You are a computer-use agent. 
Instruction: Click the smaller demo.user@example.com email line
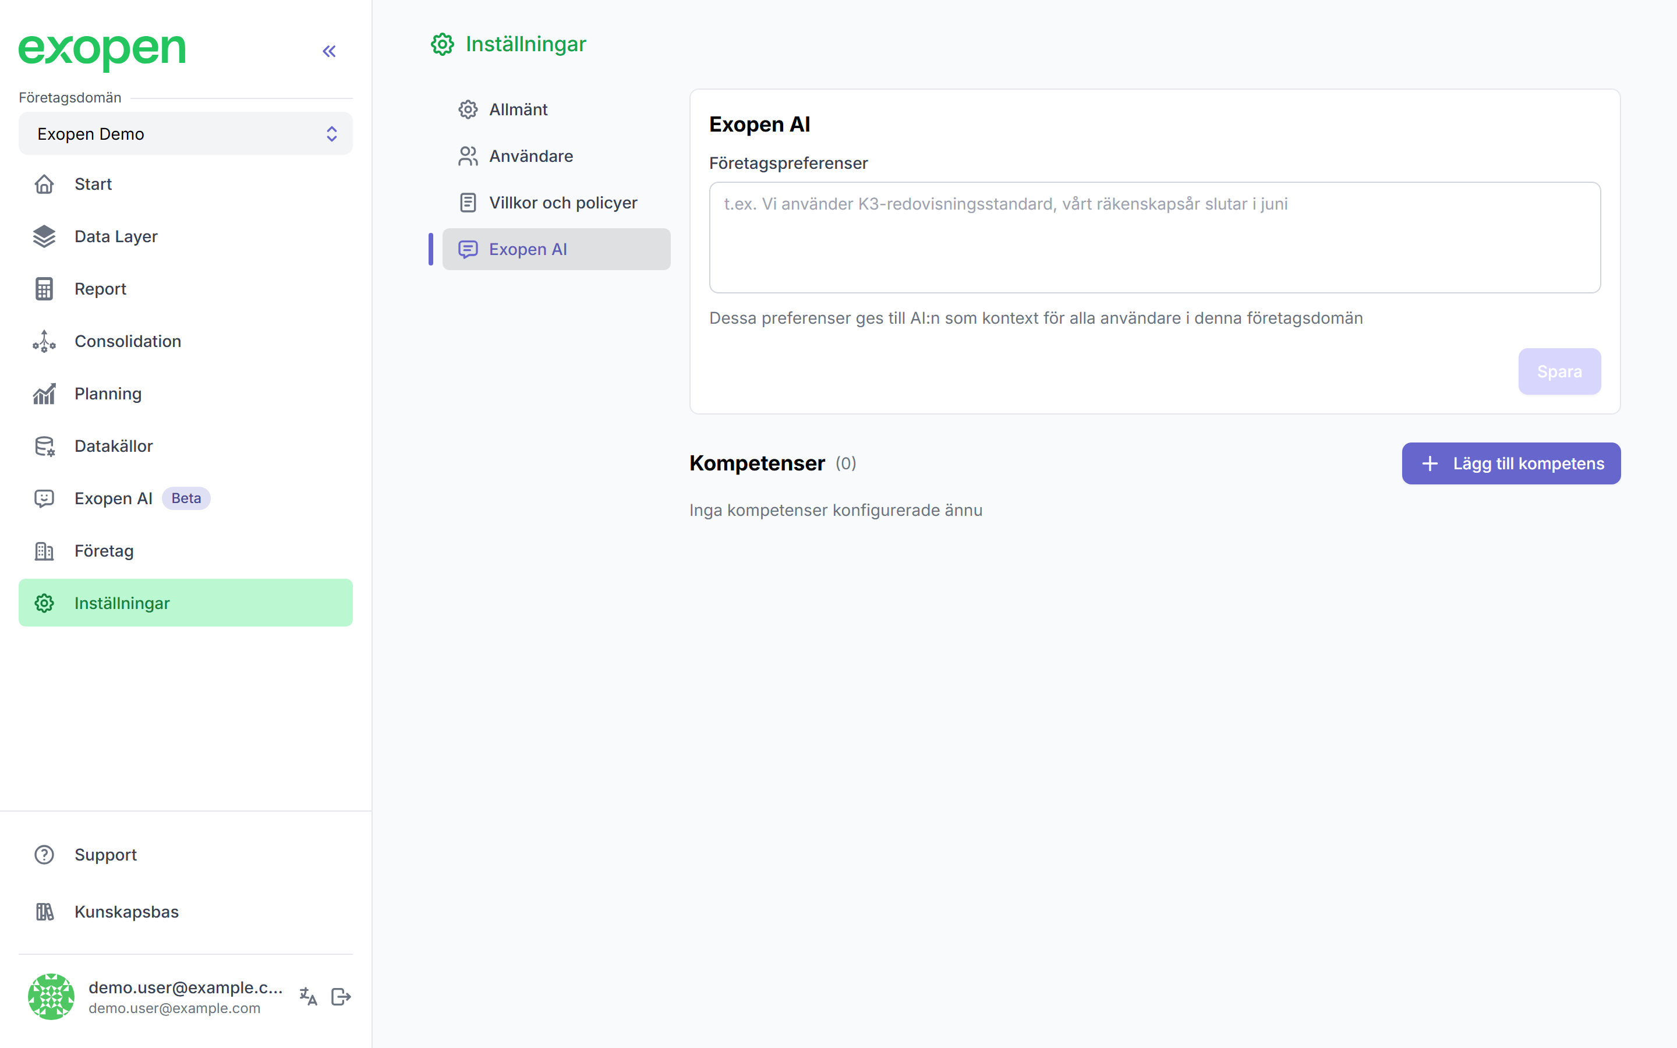(175, 1008)
